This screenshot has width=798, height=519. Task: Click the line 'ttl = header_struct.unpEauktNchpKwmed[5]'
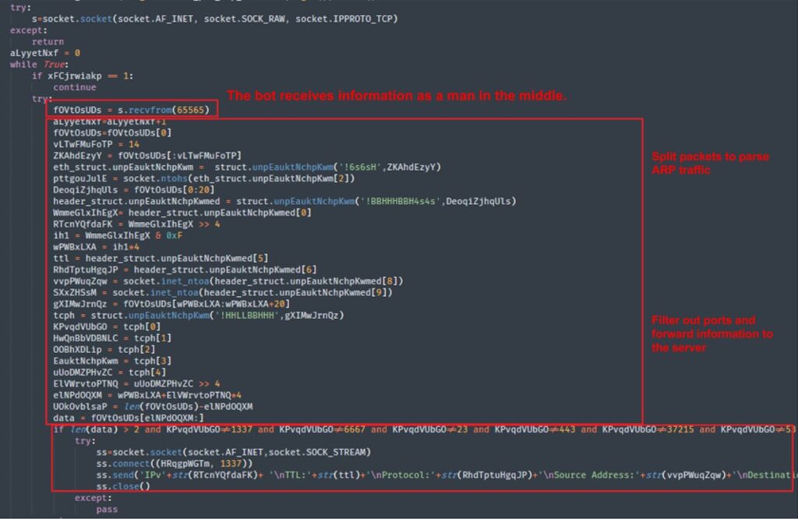(x=161, y=258)
